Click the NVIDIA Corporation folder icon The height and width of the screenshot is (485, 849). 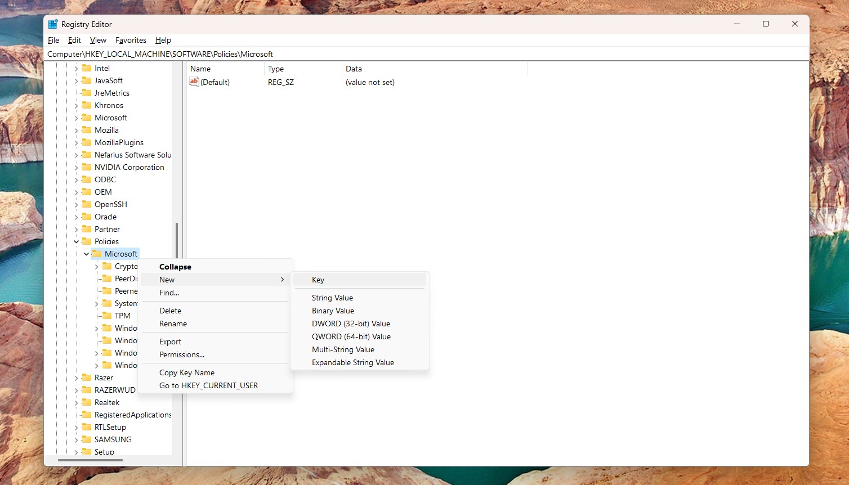(87, 167)
